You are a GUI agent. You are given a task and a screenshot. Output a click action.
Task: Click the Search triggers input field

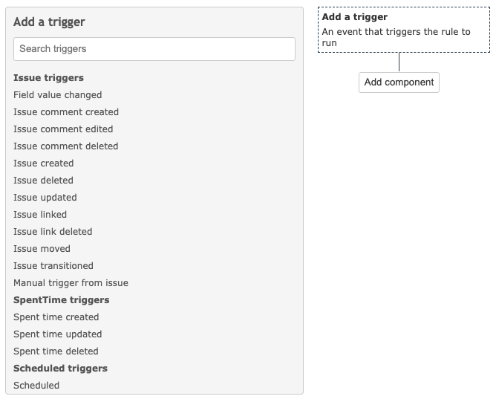click(154, 49)
